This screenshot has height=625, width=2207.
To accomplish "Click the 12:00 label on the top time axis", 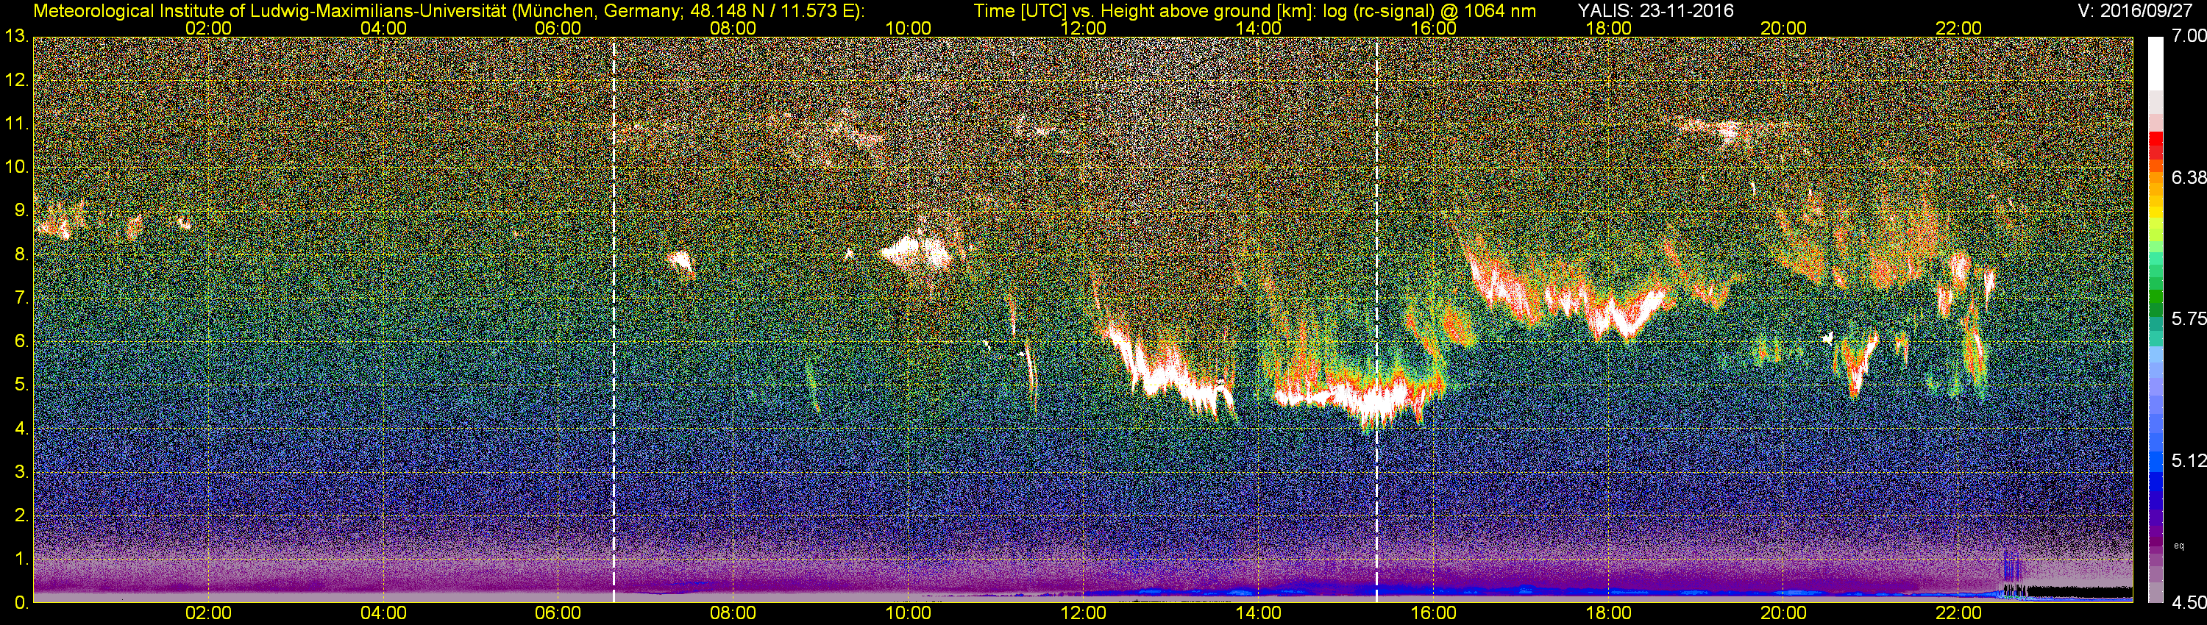I will [1083, 28].
